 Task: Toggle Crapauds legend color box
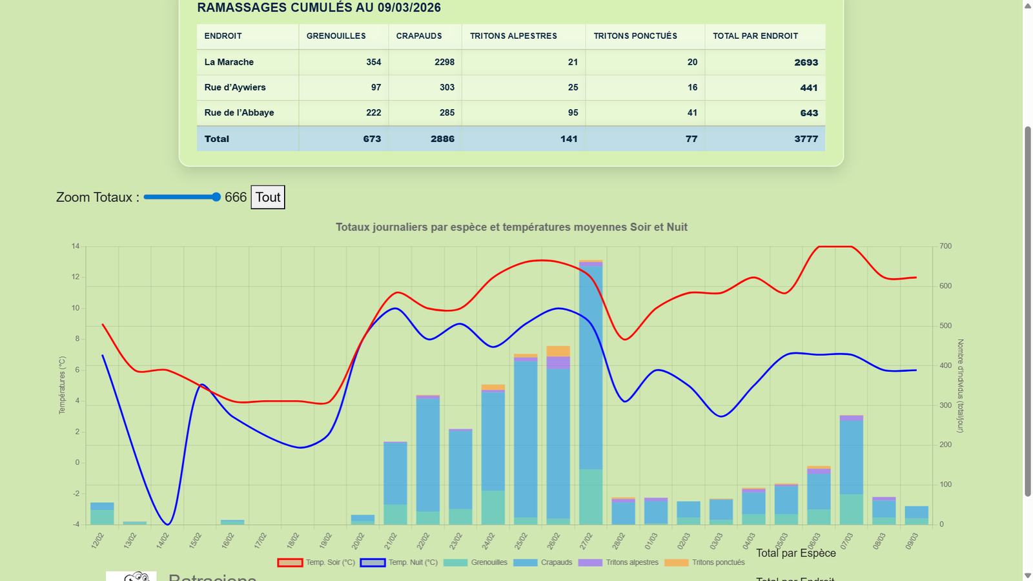[526, 562]
